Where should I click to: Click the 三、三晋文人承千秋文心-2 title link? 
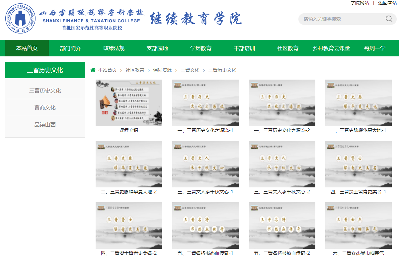(x=282, y=192)
